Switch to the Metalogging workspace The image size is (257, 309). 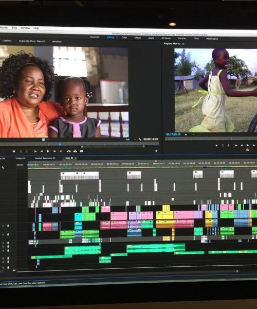point(212,39)
